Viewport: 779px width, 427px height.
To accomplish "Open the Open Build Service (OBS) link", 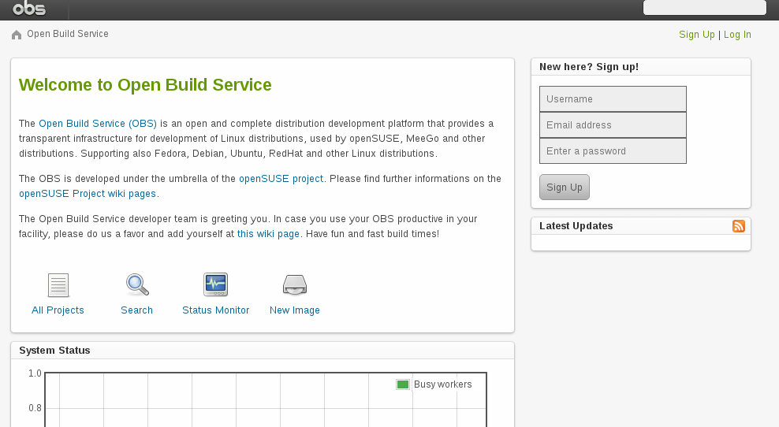I will point(98,123).
